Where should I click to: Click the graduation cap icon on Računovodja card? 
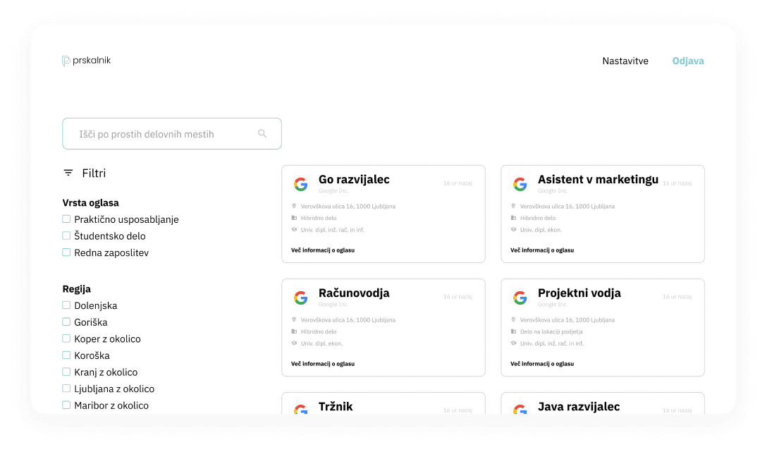point(294,343)
